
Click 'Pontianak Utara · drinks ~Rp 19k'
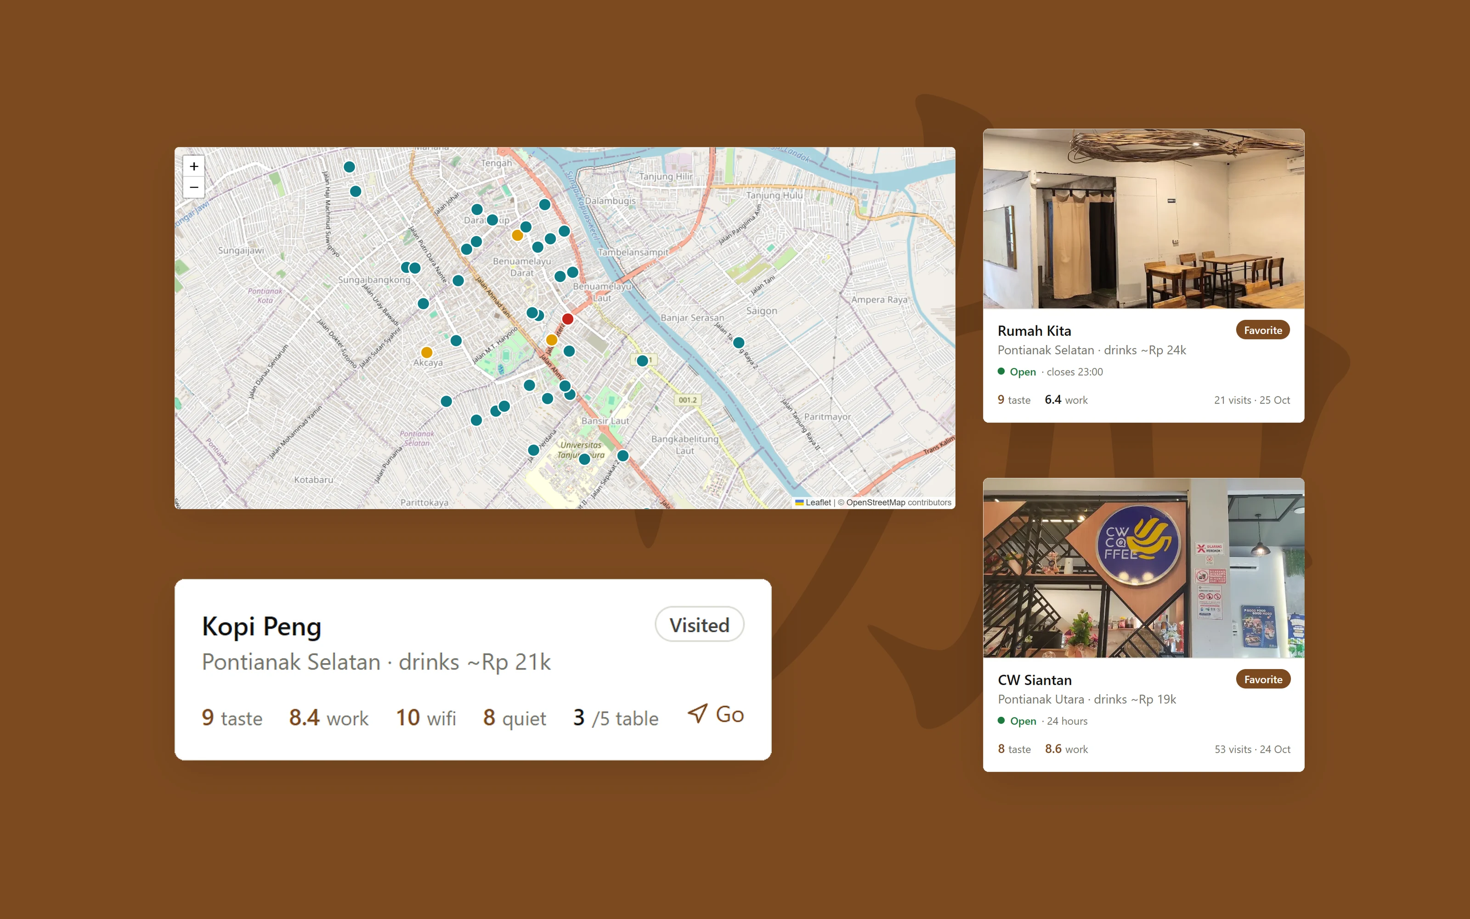click(x=1087, y=699)
